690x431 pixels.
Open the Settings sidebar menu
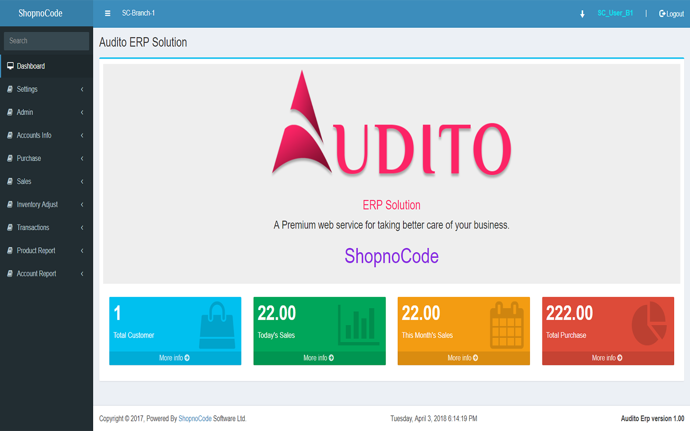(x=46, y=89)
